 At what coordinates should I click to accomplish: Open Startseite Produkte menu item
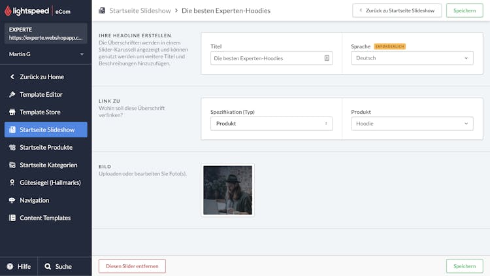[46, 147]
